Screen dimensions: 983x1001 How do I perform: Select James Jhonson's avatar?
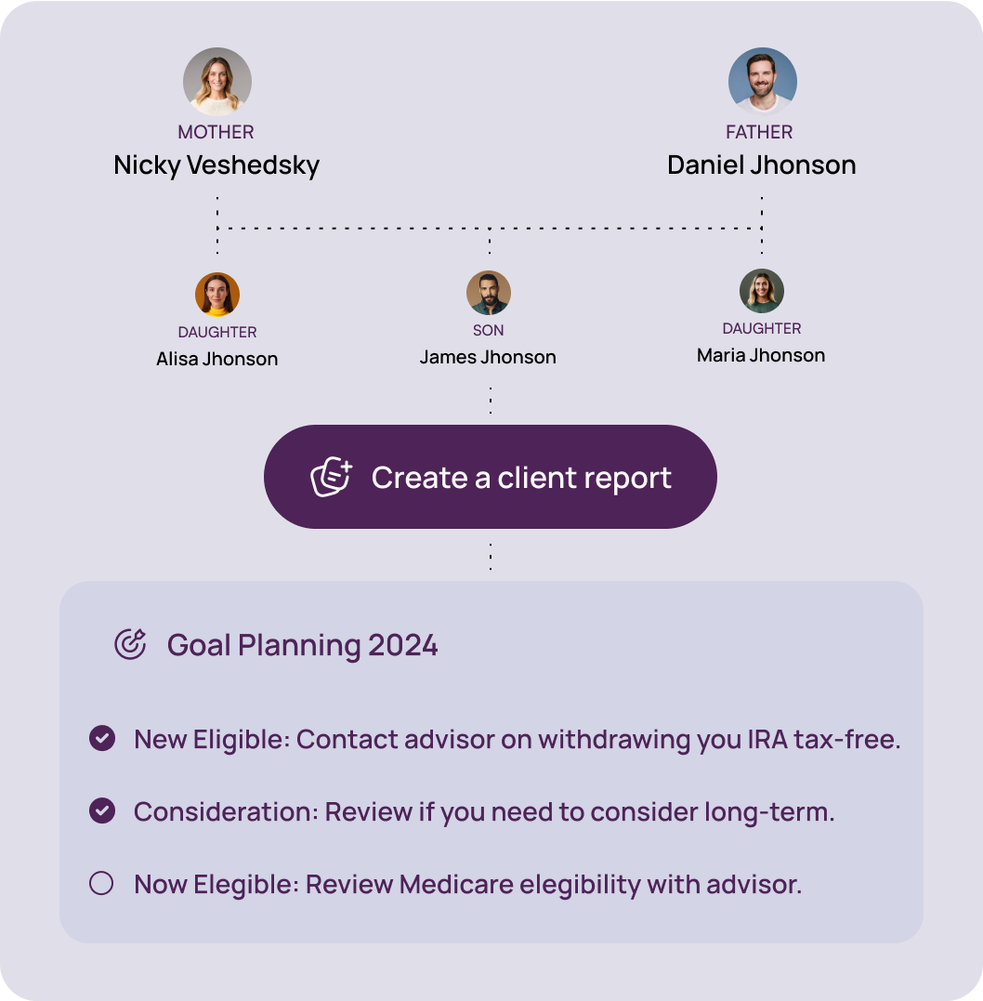pyautogui.click(x=489, y=292)
